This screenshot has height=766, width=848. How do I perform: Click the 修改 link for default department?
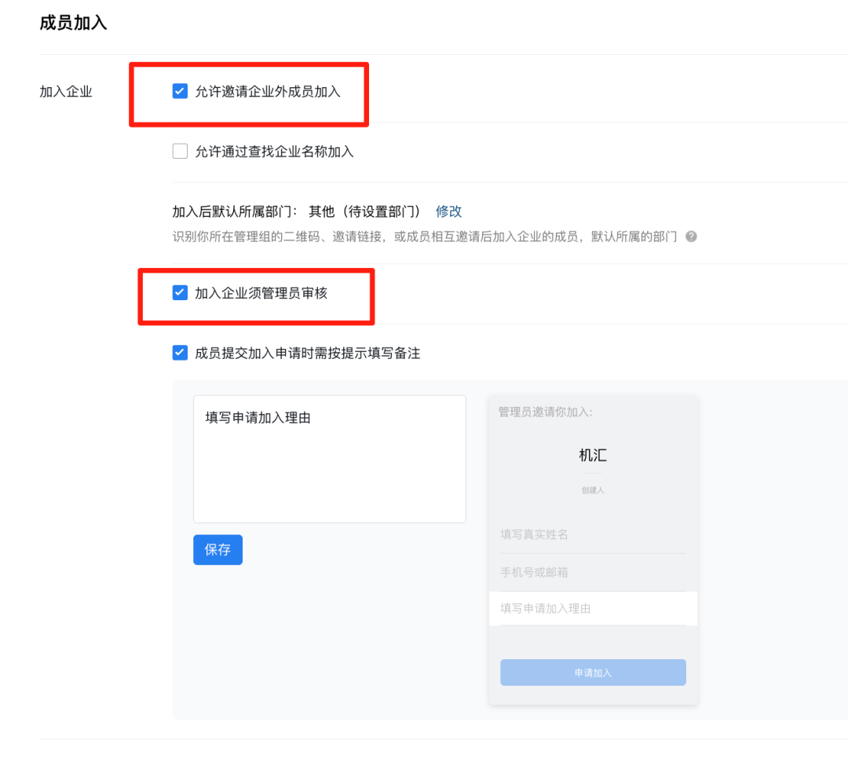click(x=448, y=211)
